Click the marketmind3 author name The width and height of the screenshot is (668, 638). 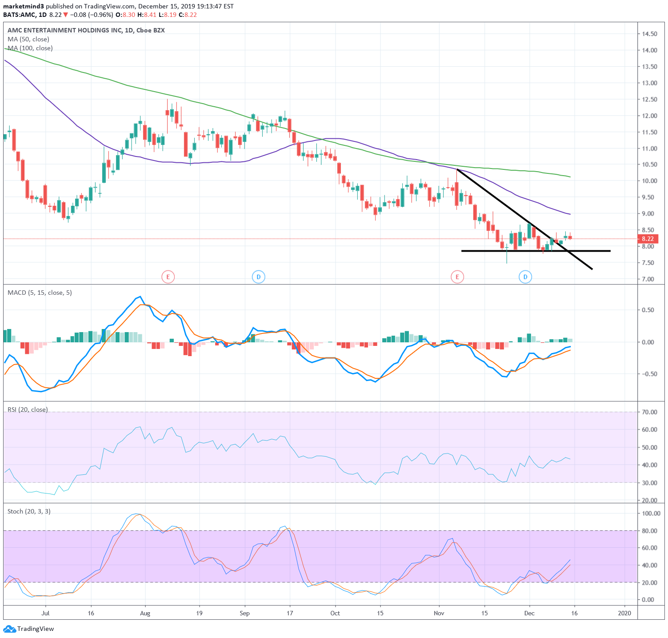tap(24, 6)
